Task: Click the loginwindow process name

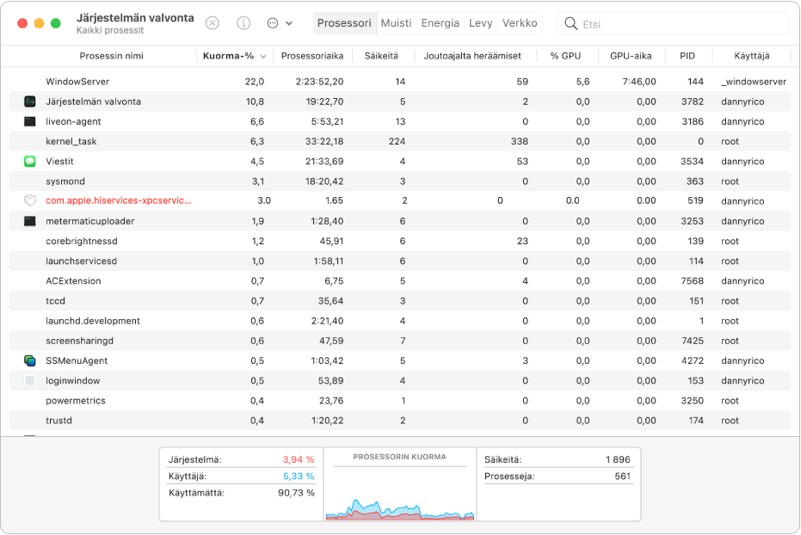Action: 72,380
